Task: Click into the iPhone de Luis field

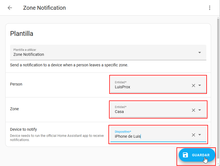Action: [151, 136]
